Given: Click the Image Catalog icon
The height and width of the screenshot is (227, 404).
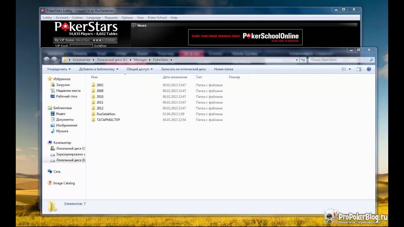Looking at the screenshot, I should click(50, 183).
